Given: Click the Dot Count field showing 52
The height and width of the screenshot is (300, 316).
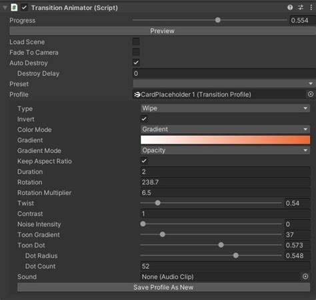Looking at the screenshot, I should click(x=225, y=266).
